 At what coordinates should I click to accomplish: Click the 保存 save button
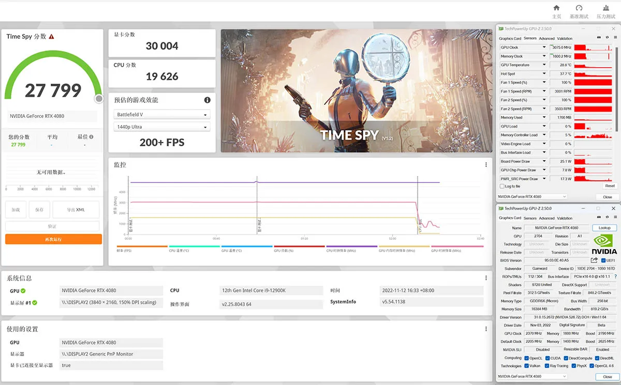(39, 210)
